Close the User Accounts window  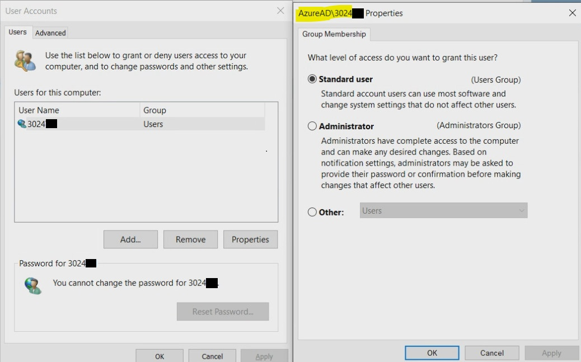[280, 11]
